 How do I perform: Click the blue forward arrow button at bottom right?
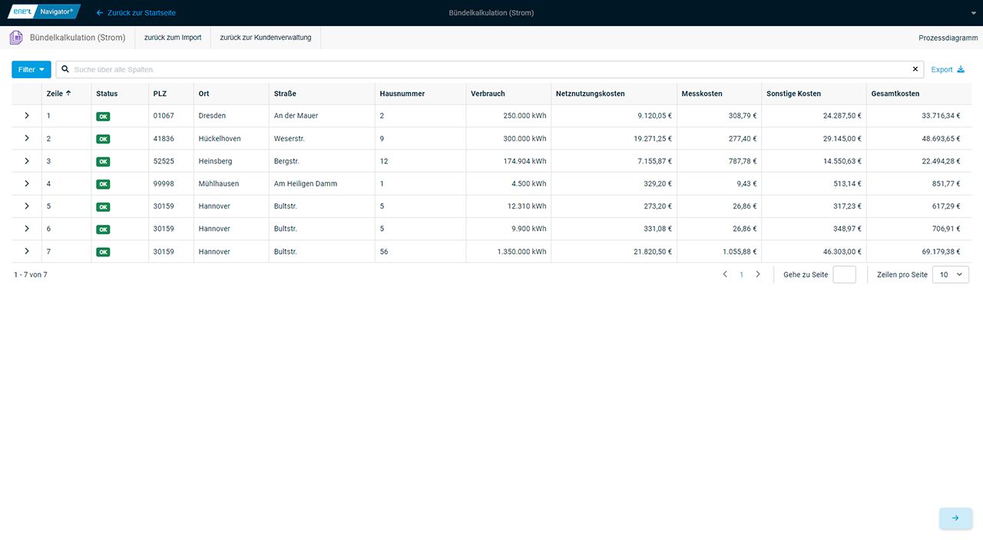[x=955, y=519]
